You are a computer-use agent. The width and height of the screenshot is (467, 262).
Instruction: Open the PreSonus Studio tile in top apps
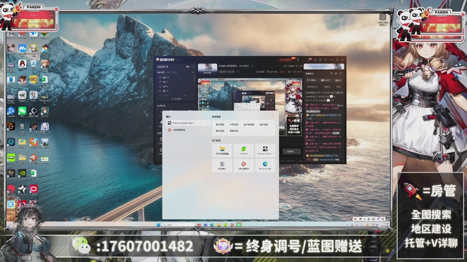click(x=265, y=150)
